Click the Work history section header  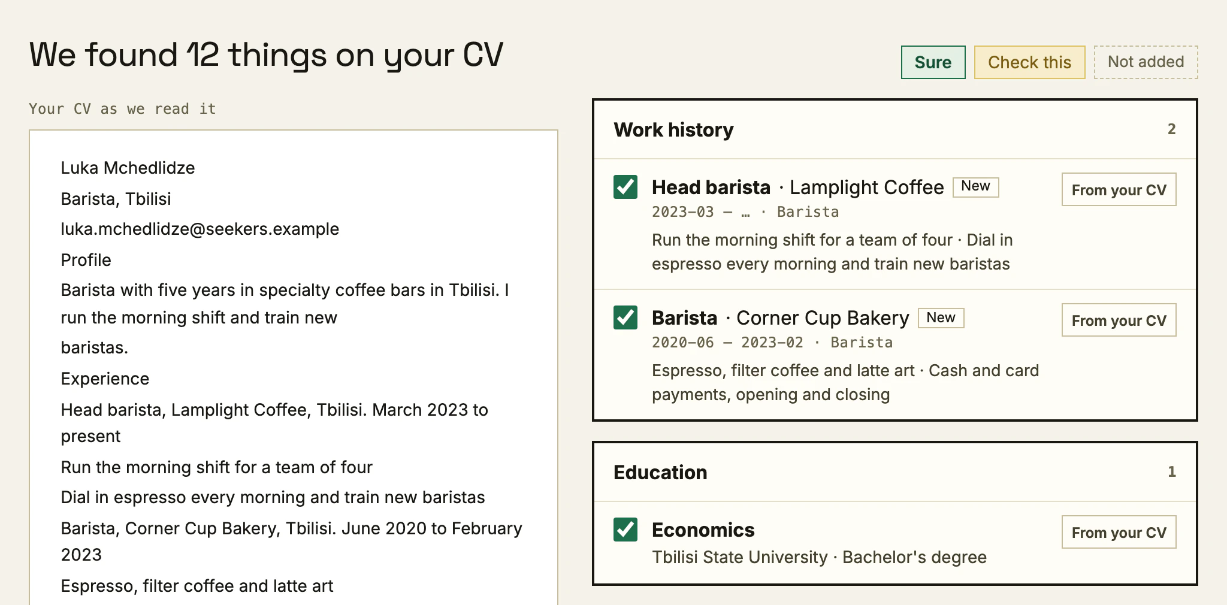tap(895, 129)
